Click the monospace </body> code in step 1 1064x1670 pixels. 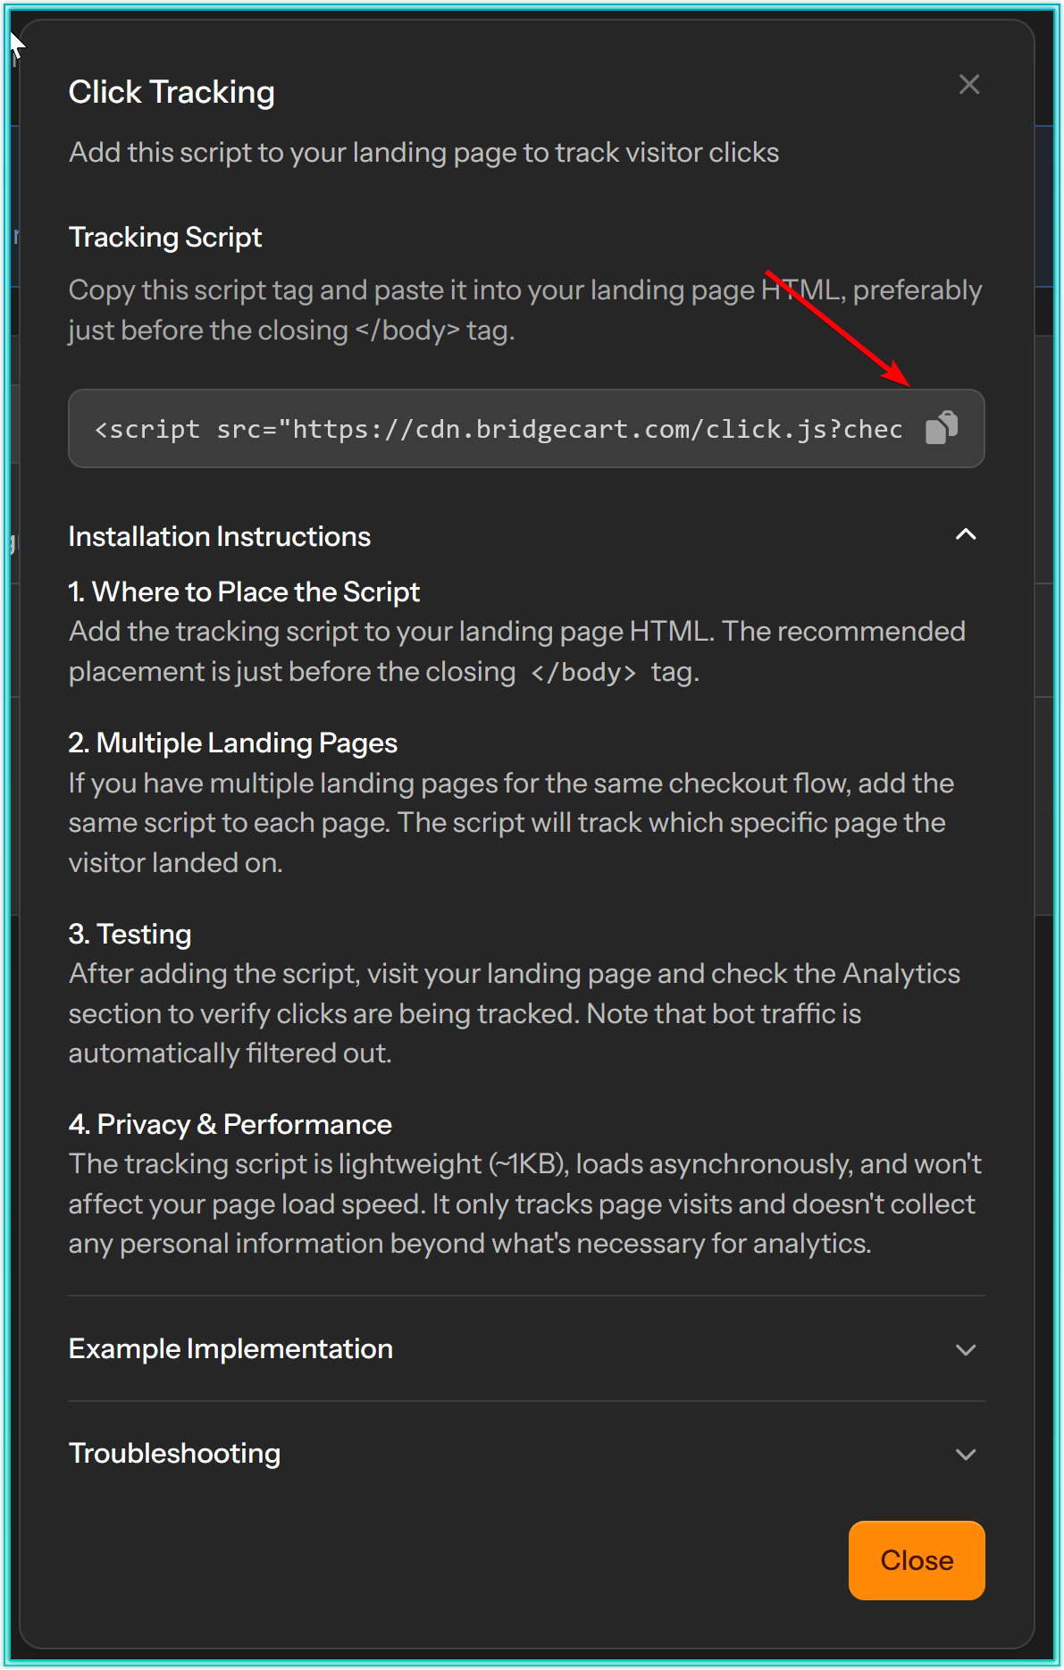(x=583, y=672)
